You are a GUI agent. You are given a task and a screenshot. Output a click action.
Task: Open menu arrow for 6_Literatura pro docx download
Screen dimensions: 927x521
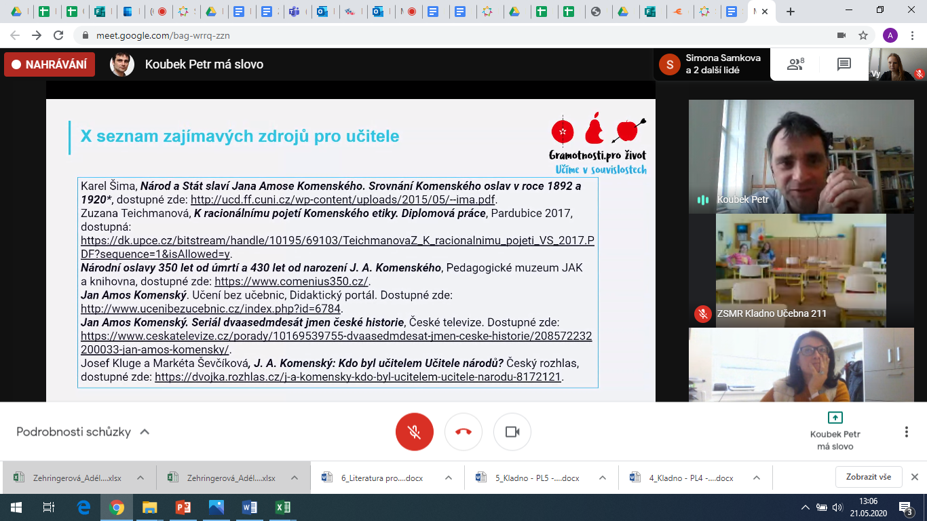449,478
